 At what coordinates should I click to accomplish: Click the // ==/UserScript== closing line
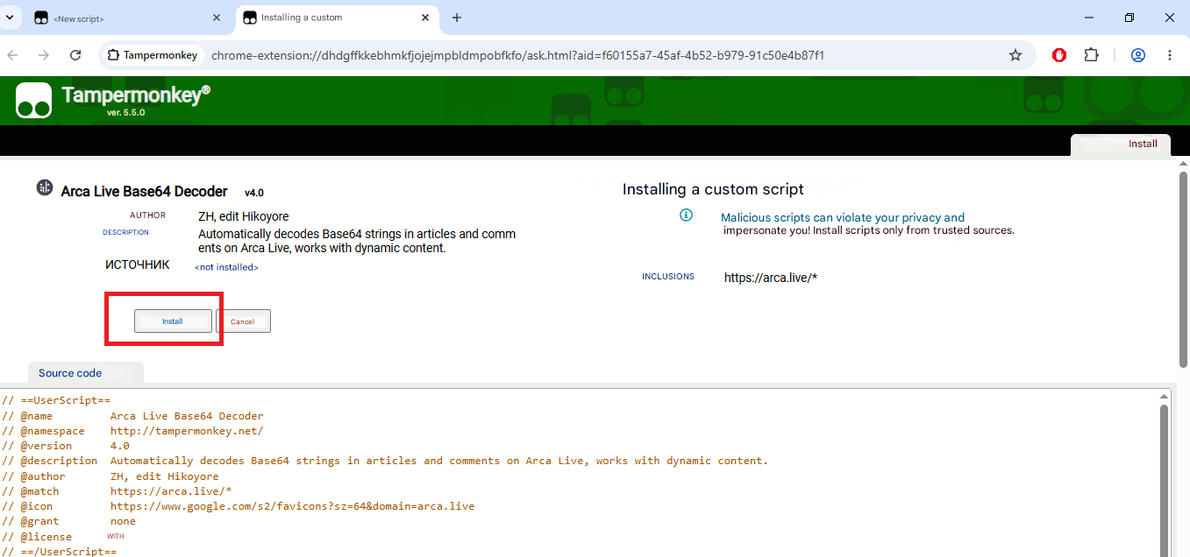59,552
